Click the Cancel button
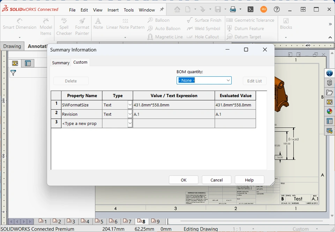335x232 pixels. [x=216, y=180]
